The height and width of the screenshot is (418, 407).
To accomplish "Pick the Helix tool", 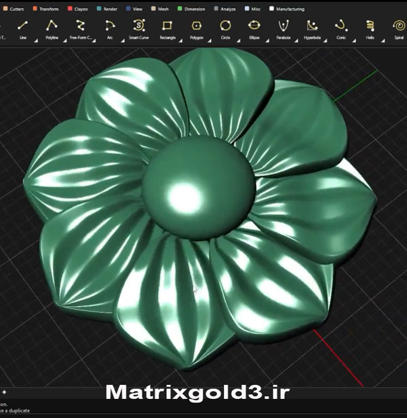I will coord(370,28).
